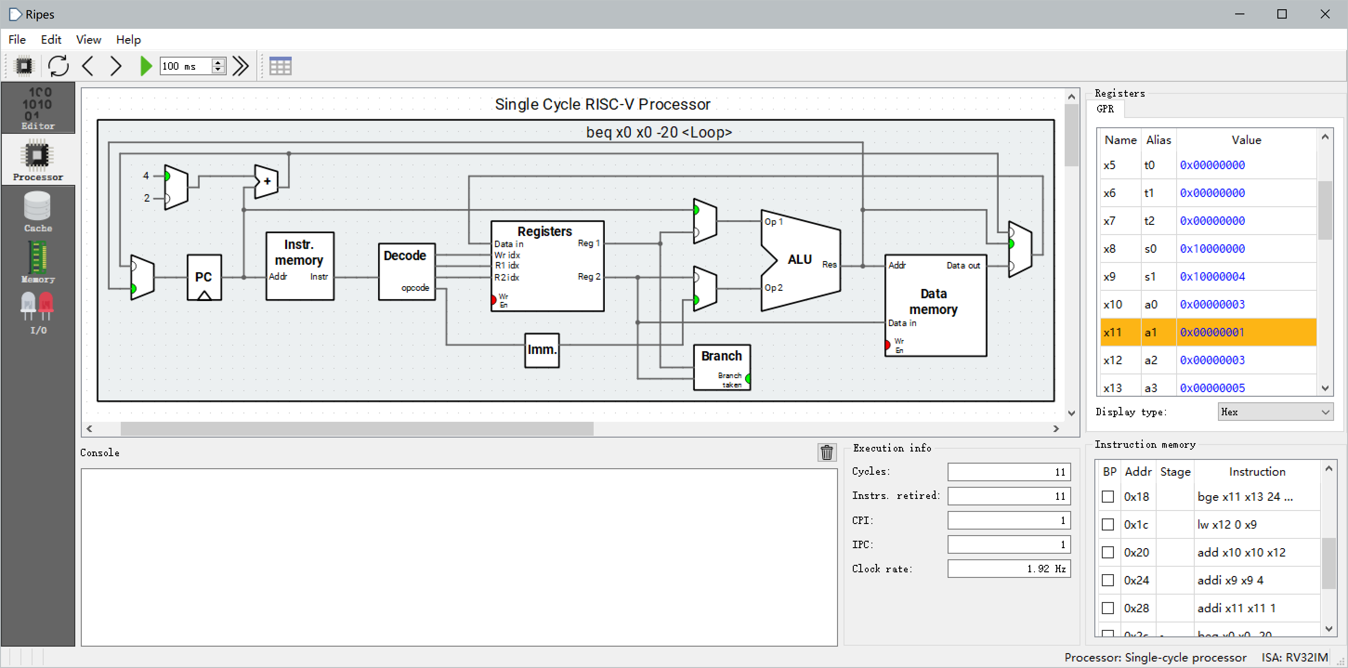This screenshot has width=1348, height=668.
Task: Open the Select Processor chip icon
Action: pos(24,66)
